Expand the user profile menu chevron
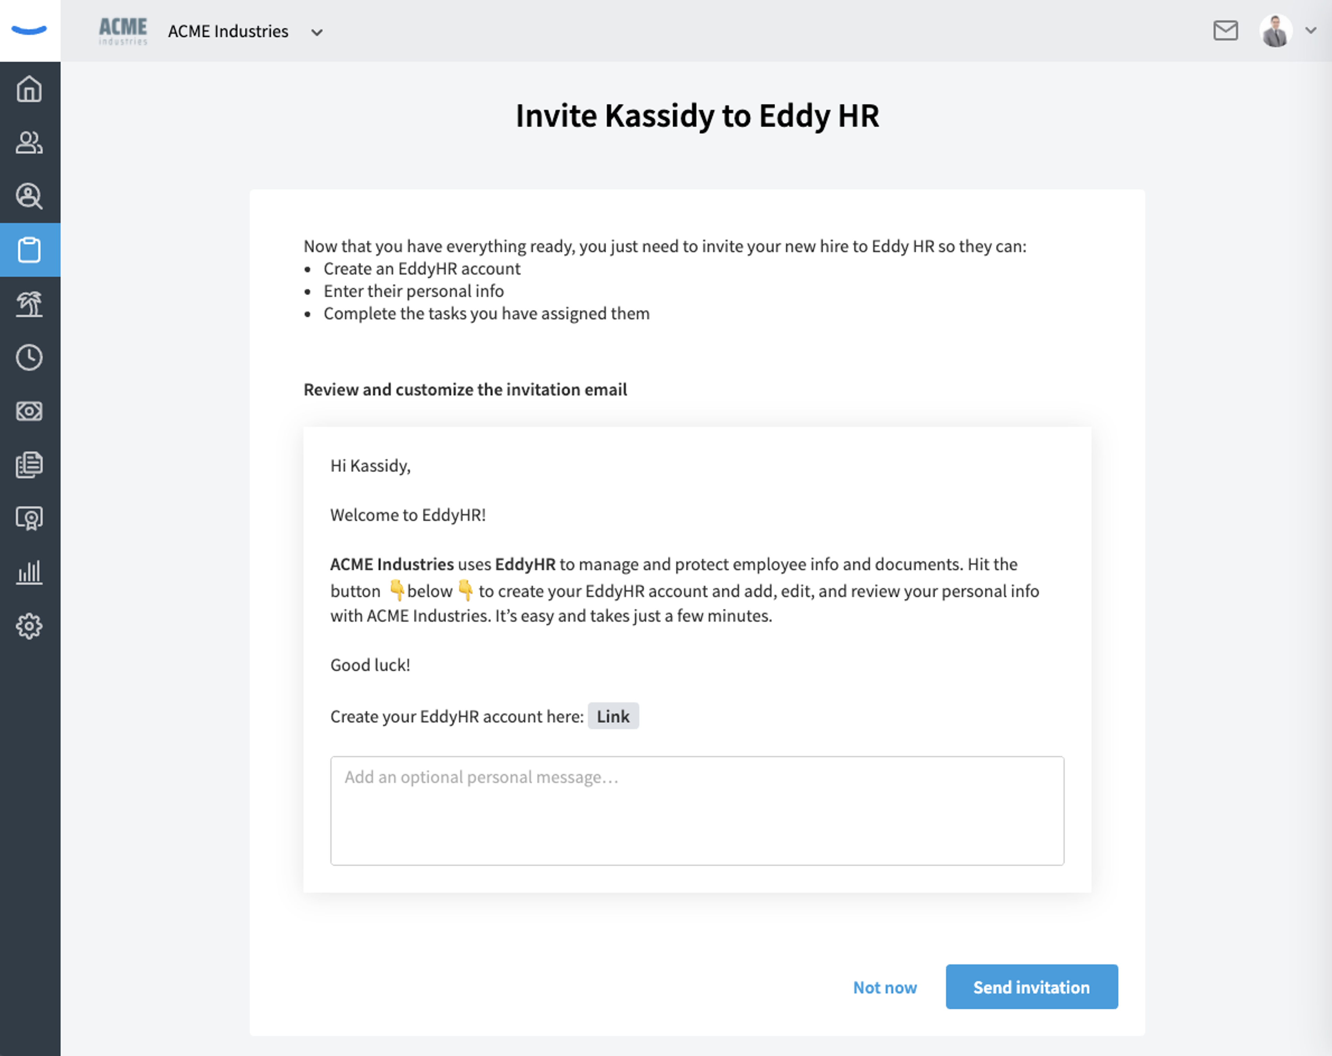 click(x=1310, y=30)
